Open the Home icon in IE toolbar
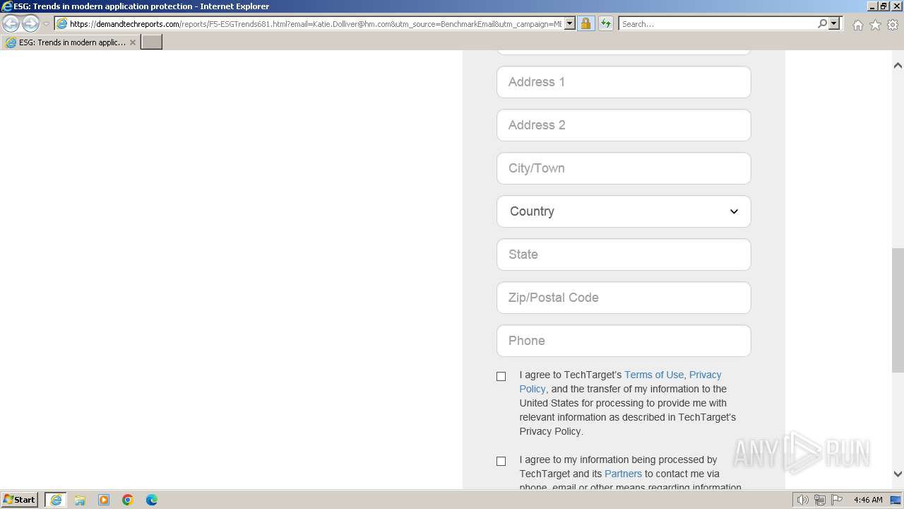Image resolution: width=904 pixels, height=509 pixels. pyautogui.click(x=857, y=25)
